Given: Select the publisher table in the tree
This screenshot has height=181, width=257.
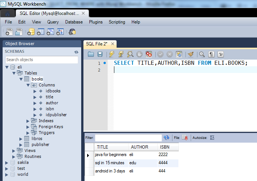Looking at the screenshot, I should [40, 145].
